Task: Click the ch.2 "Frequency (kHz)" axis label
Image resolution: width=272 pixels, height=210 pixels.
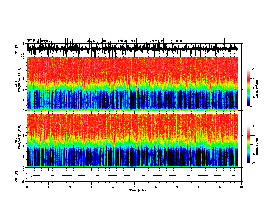Action: tap(19, 137)
